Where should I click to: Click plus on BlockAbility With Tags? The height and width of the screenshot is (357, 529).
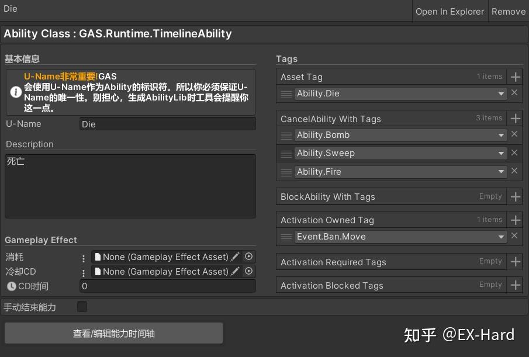click(x=514, y=196)
